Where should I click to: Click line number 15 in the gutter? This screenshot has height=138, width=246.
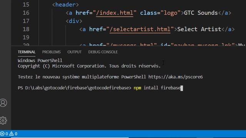pos(26,5)
